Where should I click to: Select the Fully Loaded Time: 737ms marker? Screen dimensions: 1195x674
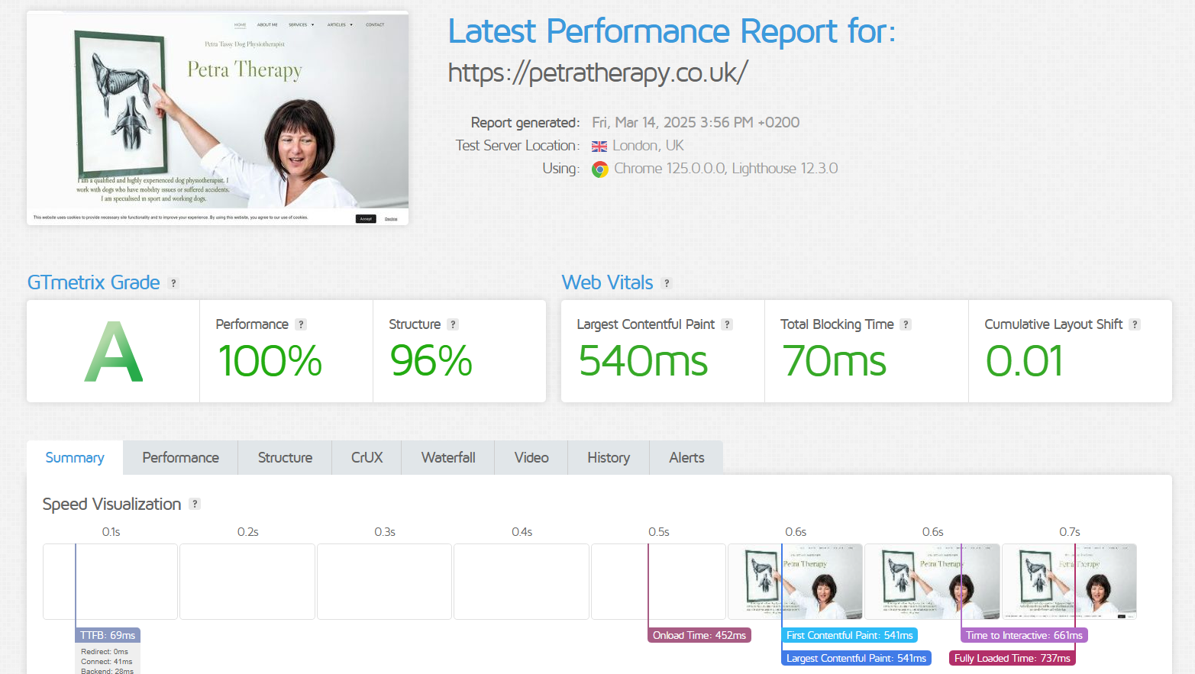(1013, 658)
